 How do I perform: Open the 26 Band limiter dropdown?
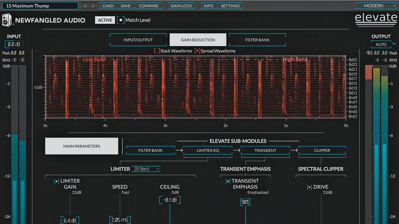pyautogui.click(x=146, y=169)
